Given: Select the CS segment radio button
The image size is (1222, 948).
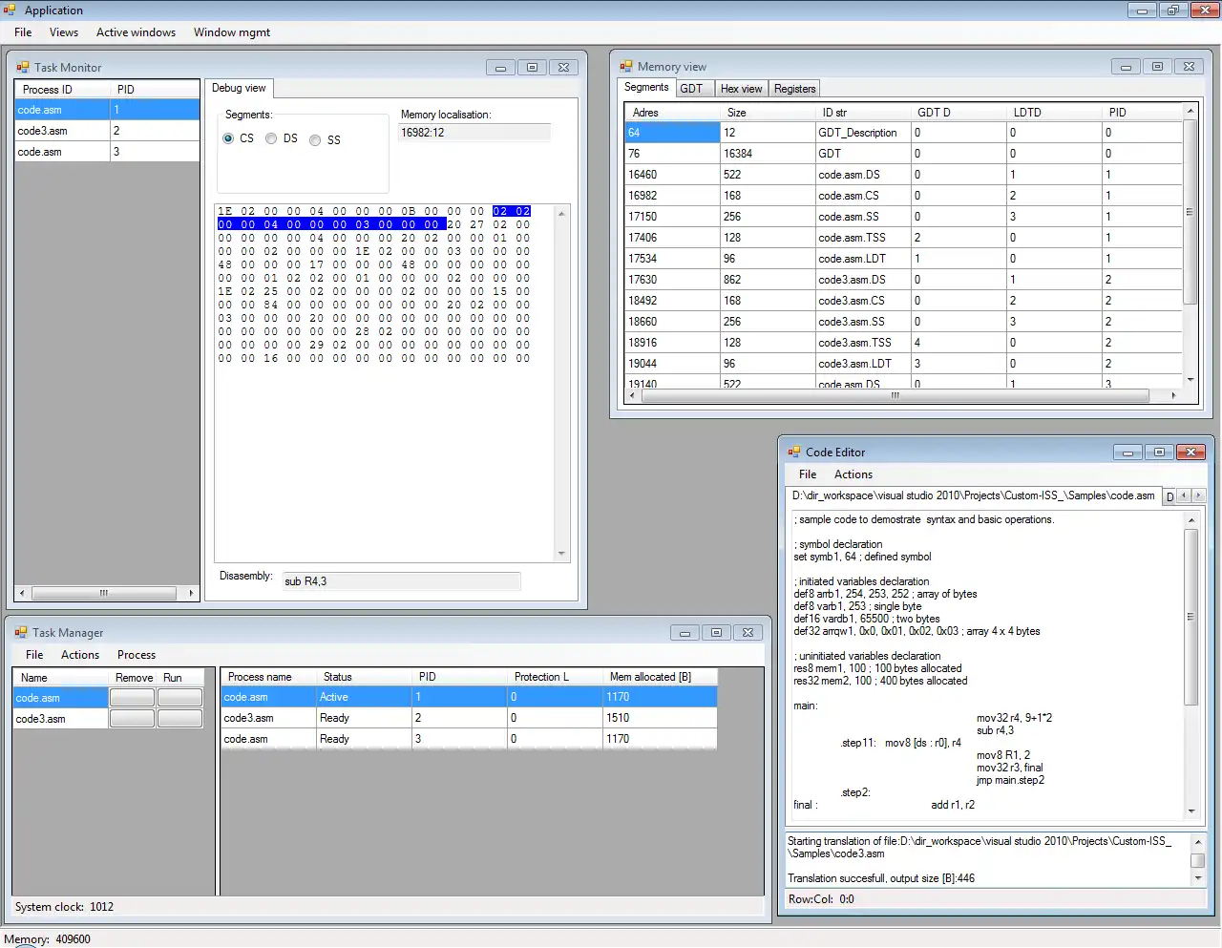Looking at the screenshot, I should coord(228,138).
